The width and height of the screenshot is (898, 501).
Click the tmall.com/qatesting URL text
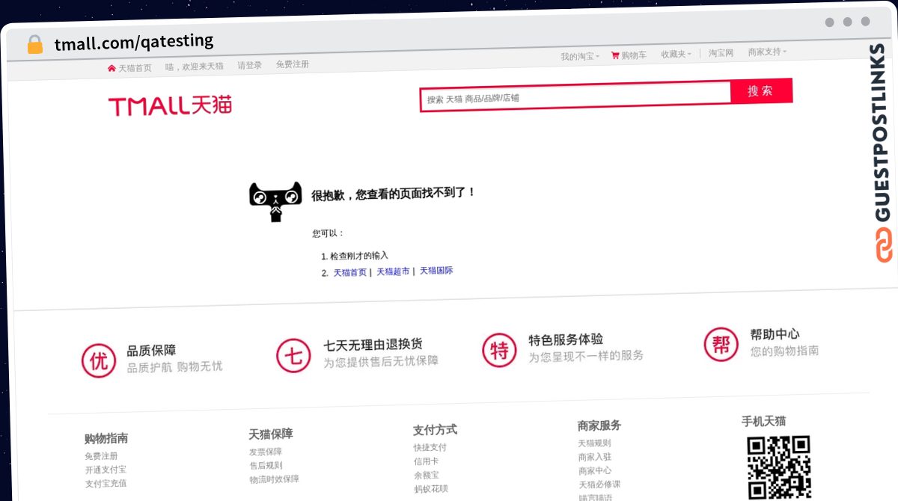[134, 42]
